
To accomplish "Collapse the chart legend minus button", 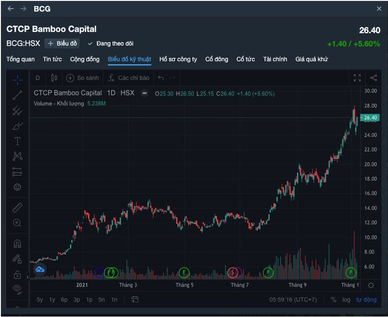I will [x=144, y=93].
